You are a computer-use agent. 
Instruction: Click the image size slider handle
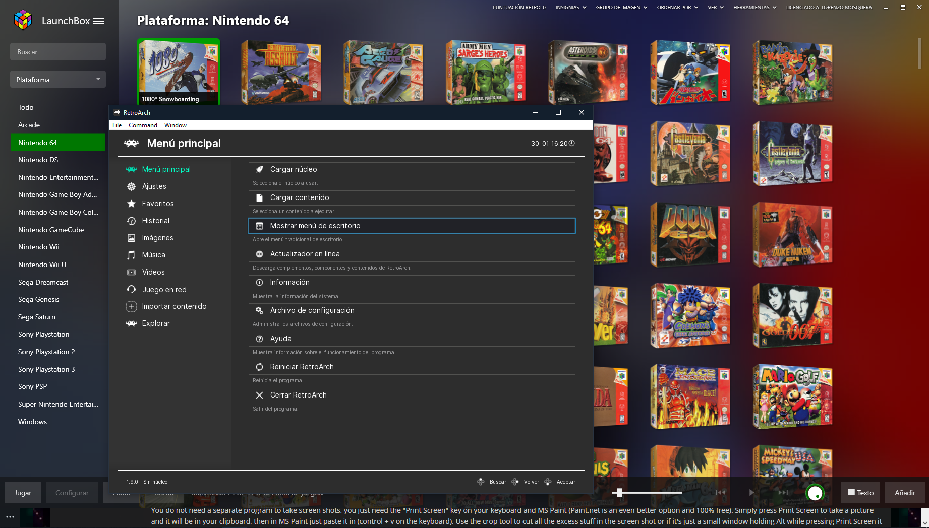pyautogui.click(x=619, y=493)
